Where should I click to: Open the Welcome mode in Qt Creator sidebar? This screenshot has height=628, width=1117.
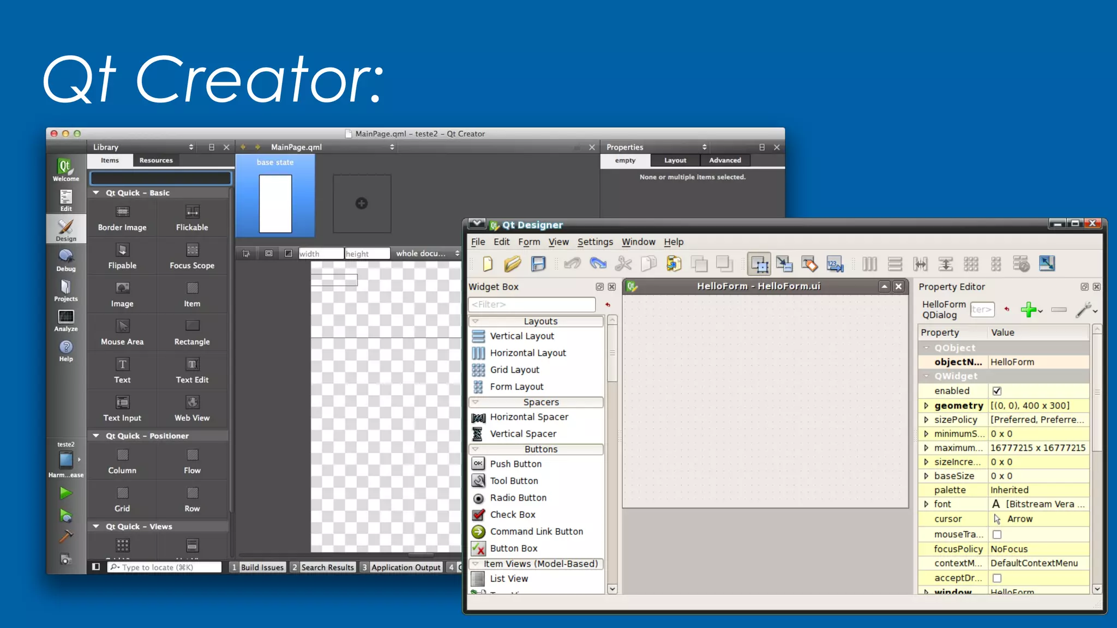point(65,170)
